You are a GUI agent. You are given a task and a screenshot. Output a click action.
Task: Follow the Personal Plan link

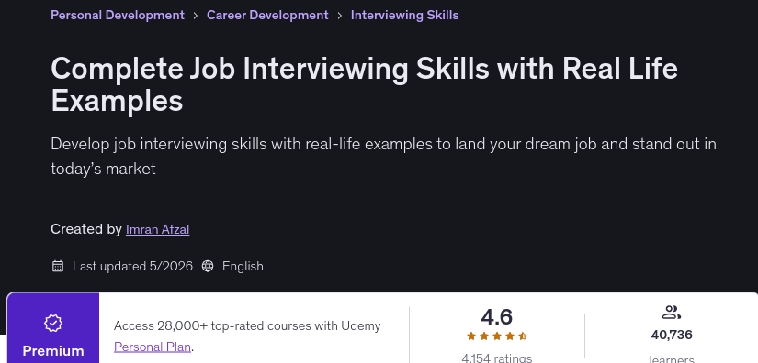pos(153,346)
